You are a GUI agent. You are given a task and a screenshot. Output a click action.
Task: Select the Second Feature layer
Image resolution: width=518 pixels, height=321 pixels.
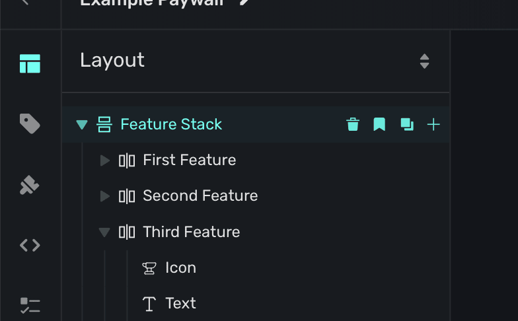click(x=200, y=196)
